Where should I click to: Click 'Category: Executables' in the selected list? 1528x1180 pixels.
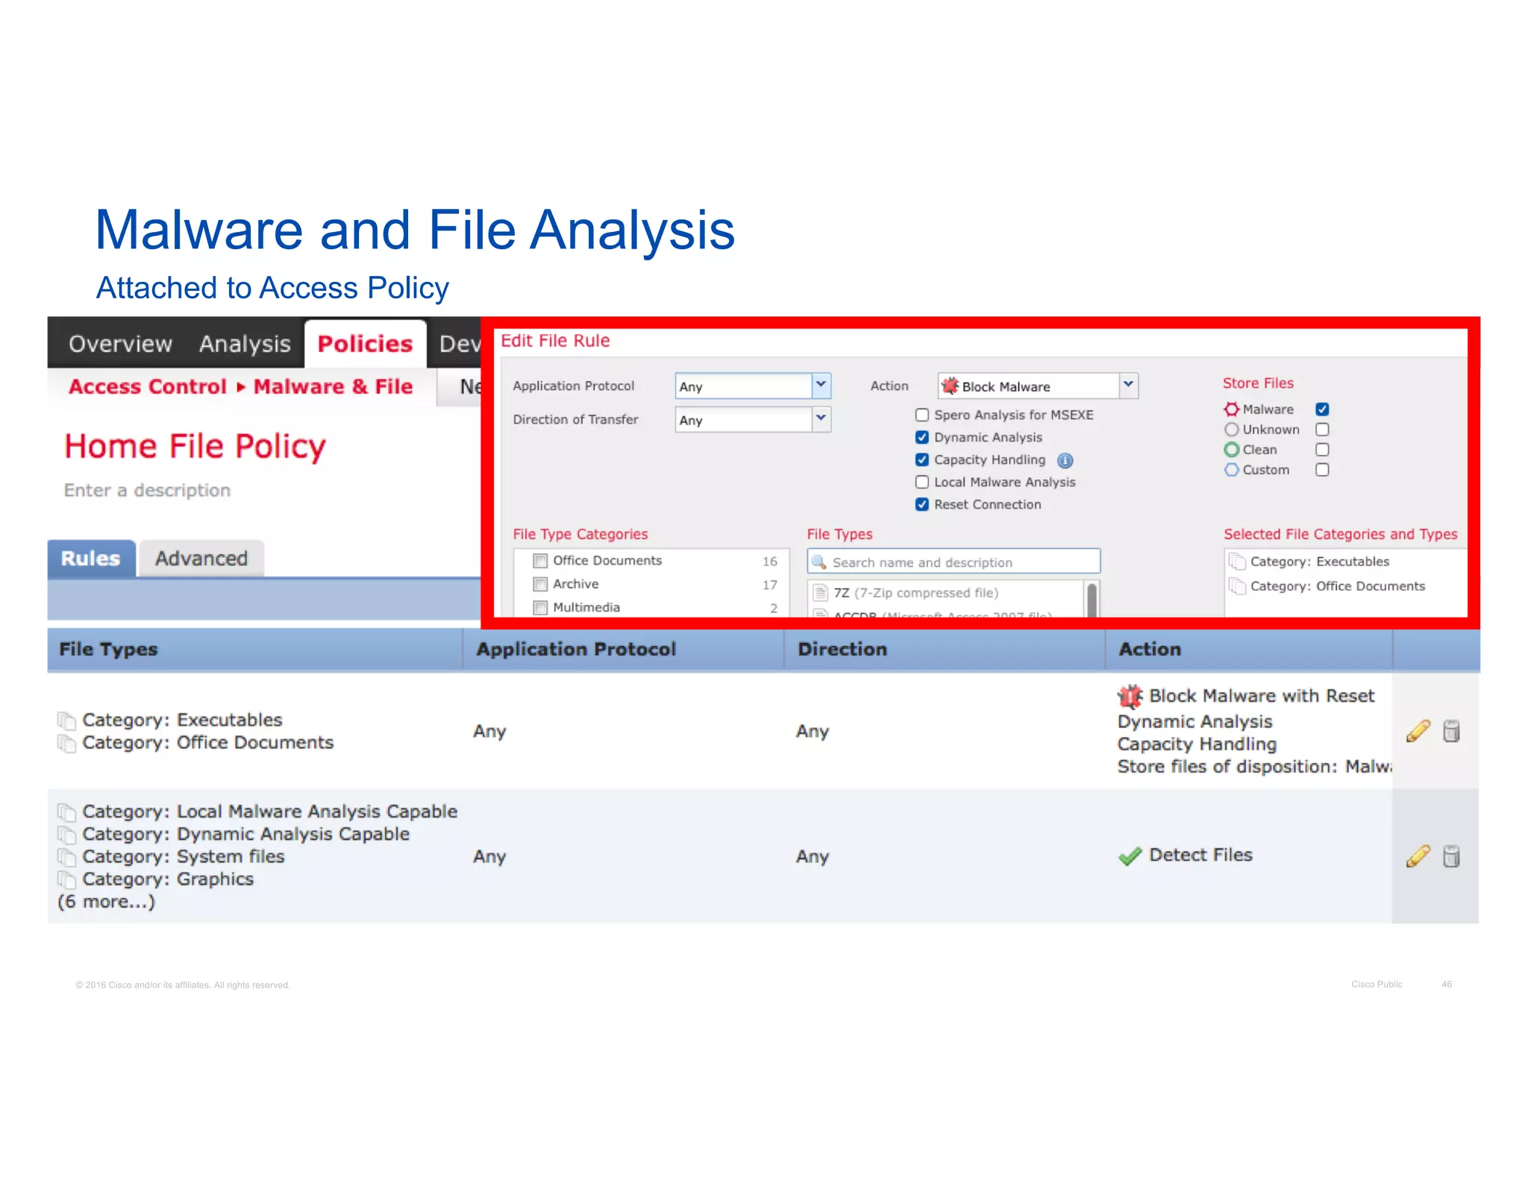(1320, 562)
